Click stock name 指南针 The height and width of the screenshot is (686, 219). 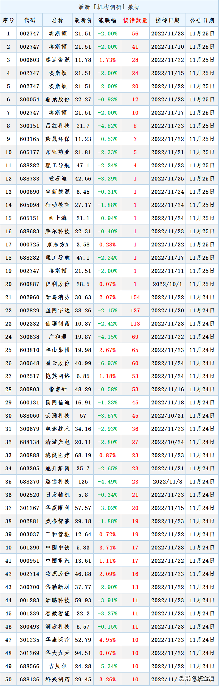58,389
